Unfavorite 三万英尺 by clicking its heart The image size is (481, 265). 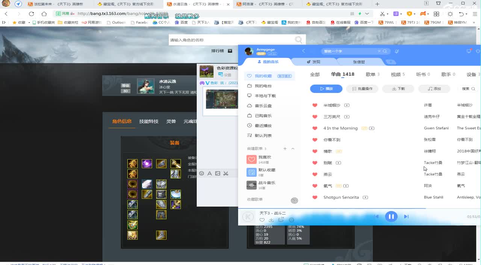pyautogui.click(x=315, y=116)
